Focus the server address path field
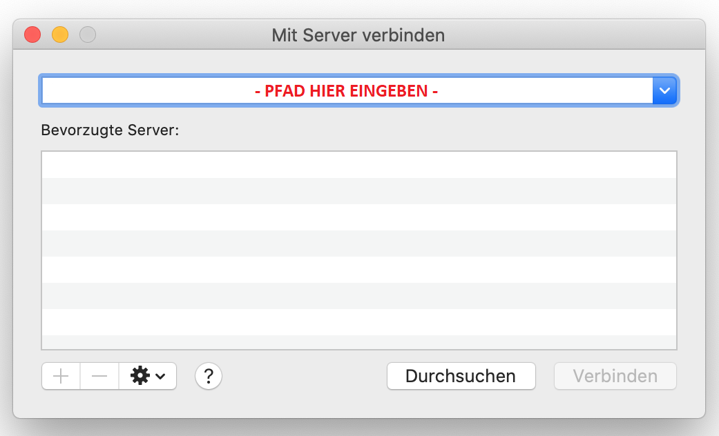Screen dimensions: 719x436 [347, 90]
